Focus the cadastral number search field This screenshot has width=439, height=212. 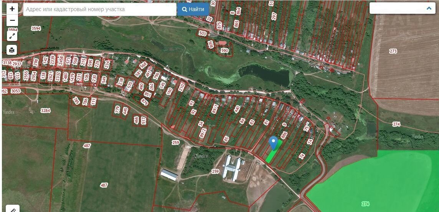tap(100, 10)
